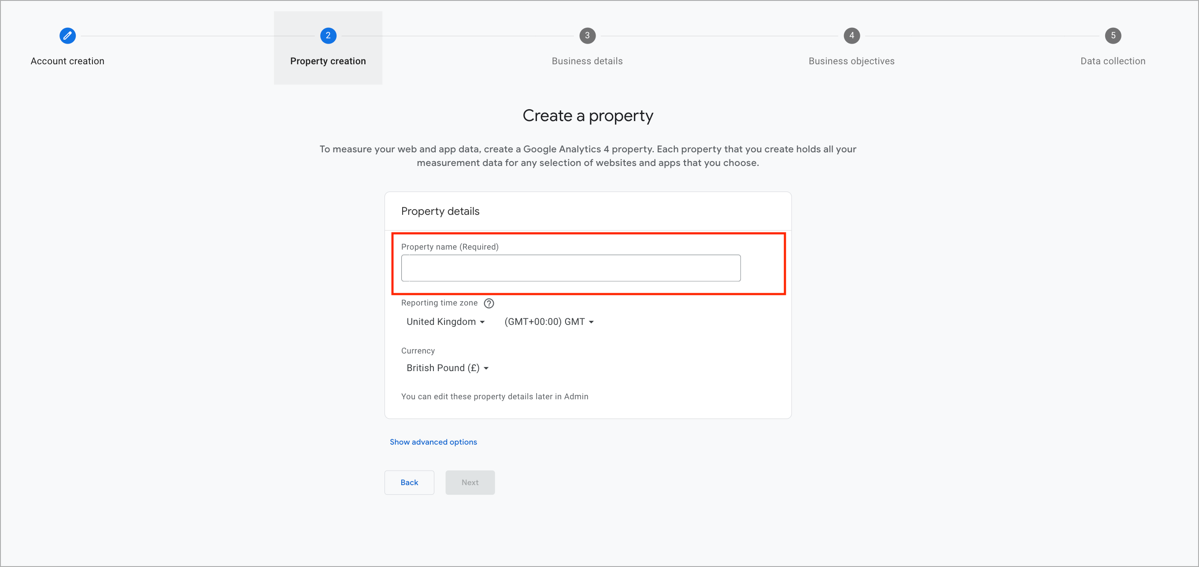Screen dimensions: 1199x567
Task: Click the dropdown arrow next to British Pound
Action: pos(486,368)
